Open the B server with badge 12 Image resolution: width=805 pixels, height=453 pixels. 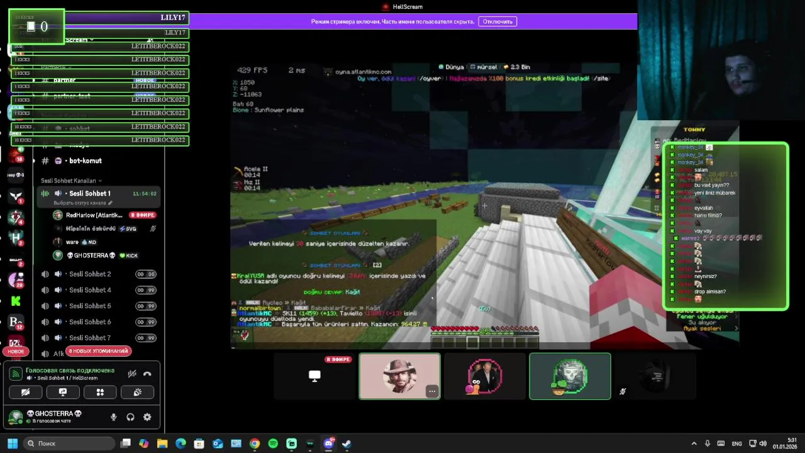16,322
